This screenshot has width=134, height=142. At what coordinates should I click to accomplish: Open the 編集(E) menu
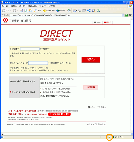[x=14, y=6]
